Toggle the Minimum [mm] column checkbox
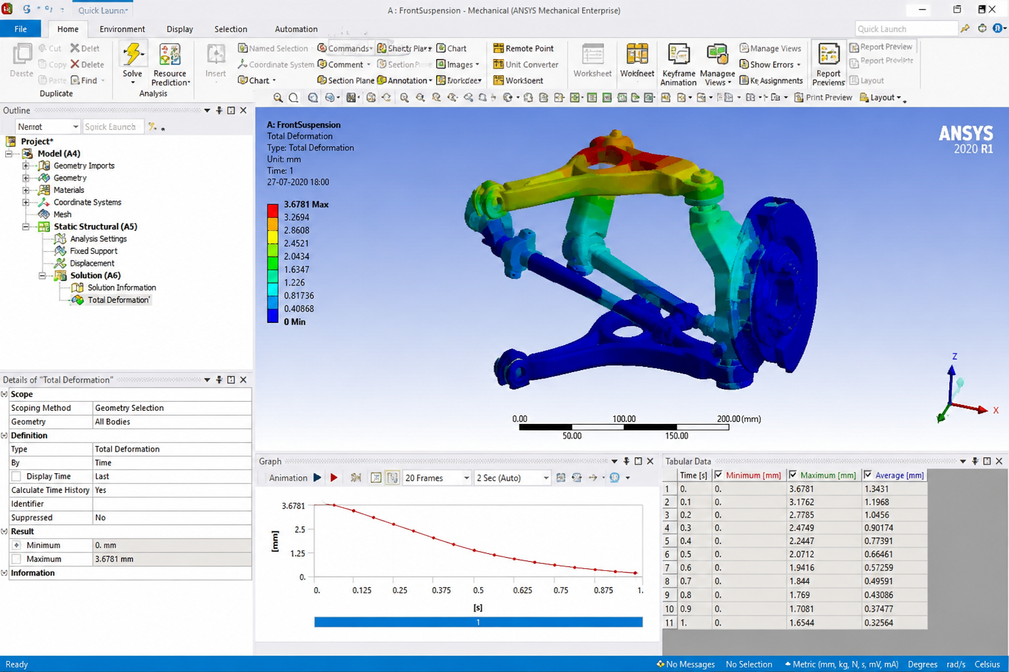This screenshot has height=672, width=1009. coord(718,475)
